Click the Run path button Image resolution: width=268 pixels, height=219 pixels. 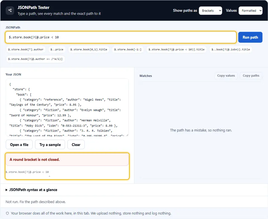(250, 37)
